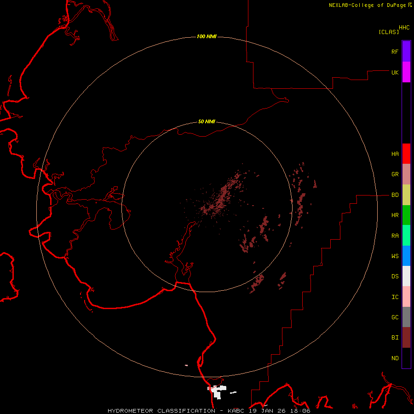Click the green HR color swatch
The height and width of the screenshot is (414, 414).
coord(406,215)
